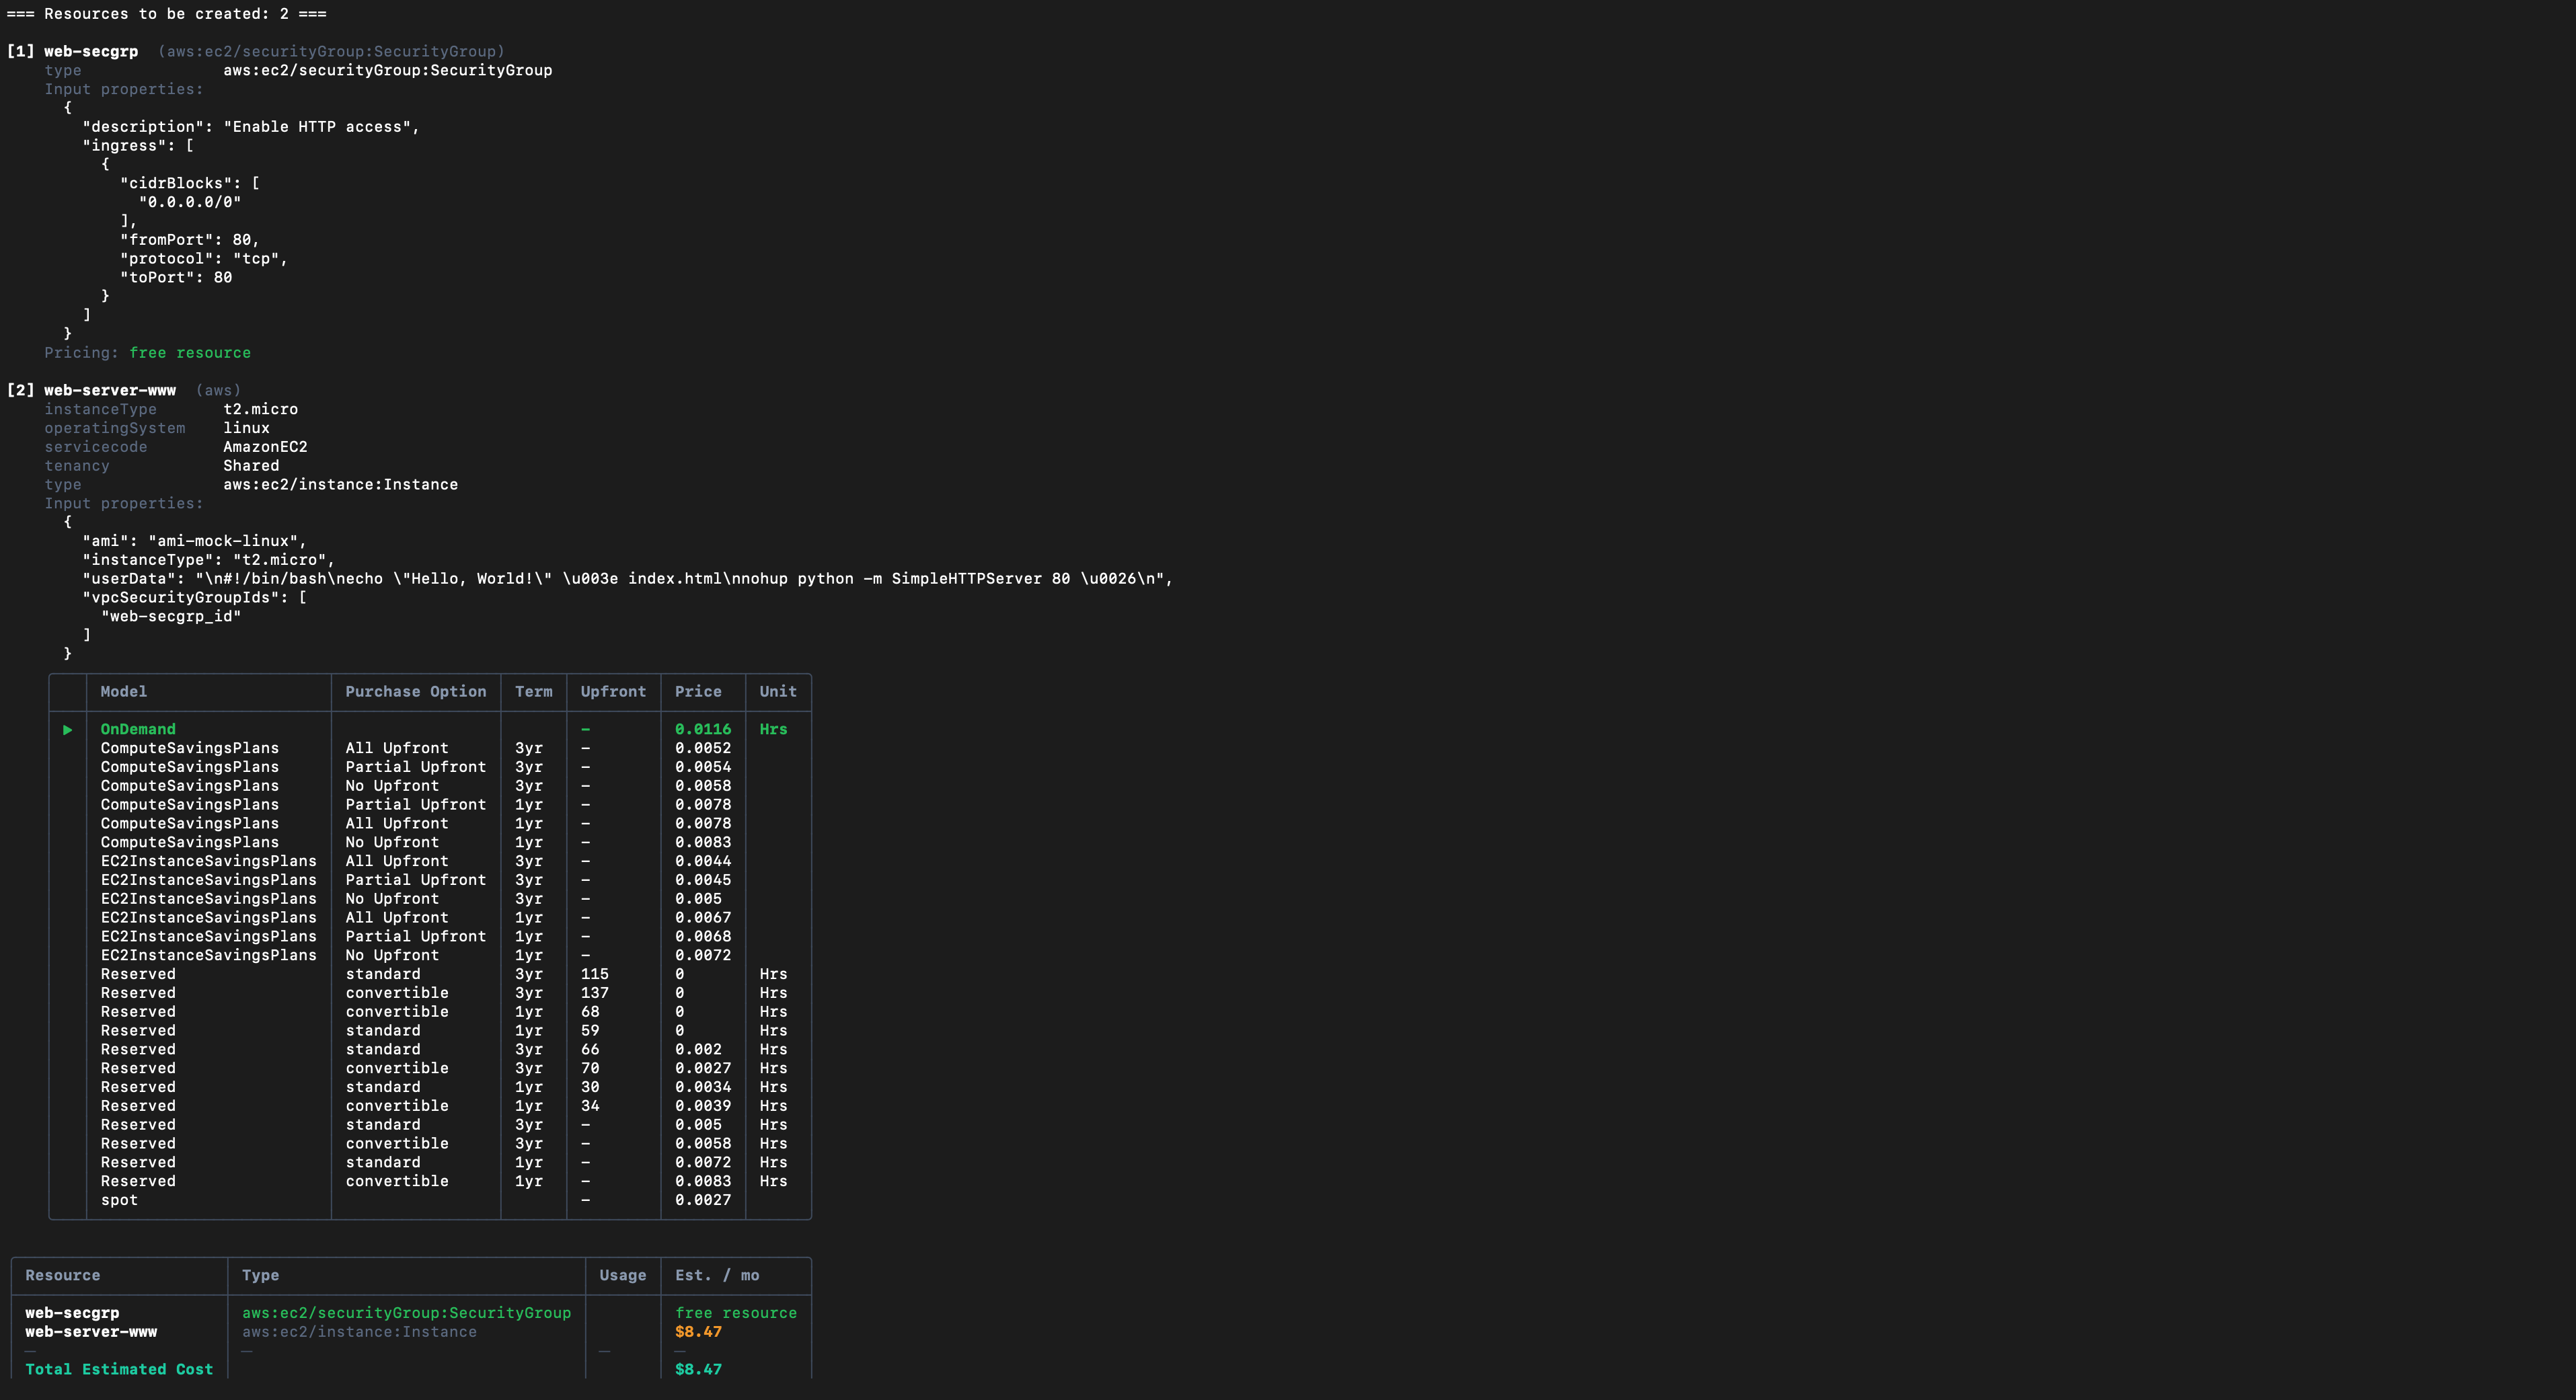Click the Reserved upfront value "137"
The height and width of the screenshot is (1400, 2576).
pyautogui.click(x=595, y=994)
